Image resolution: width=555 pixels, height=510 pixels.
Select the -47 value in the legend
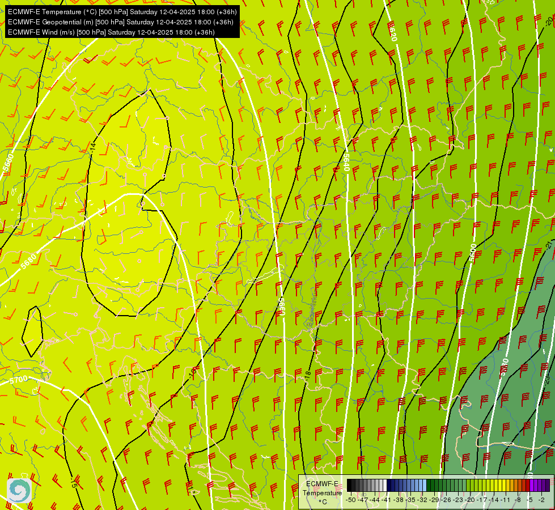(363, 500)
